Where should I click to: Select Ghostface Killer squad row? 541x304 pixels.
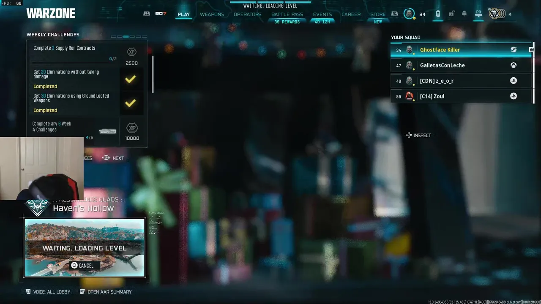[x=462, y=50]
